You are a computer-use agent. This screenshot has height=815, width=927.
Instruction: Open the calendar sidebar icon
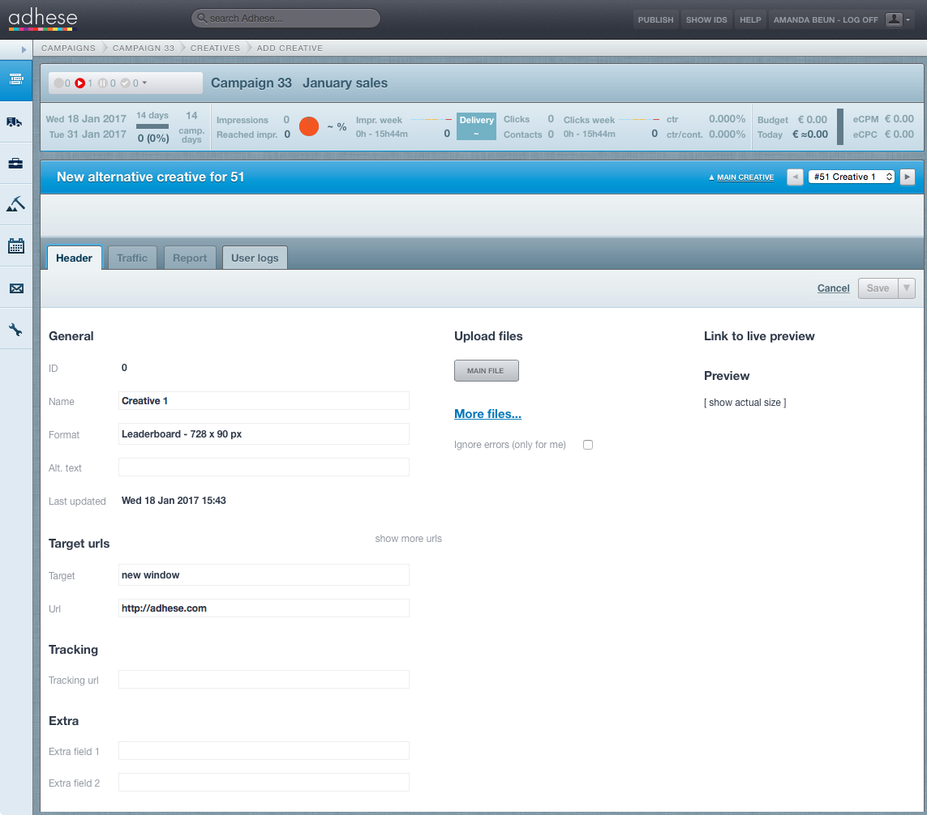tap(16, 245)
